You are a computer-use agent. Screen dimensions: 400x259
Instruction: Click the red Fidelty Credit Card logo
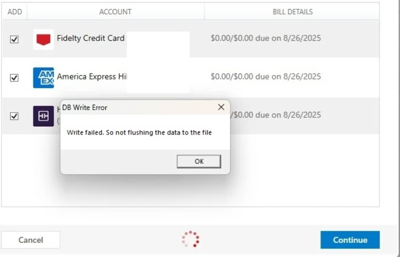pyautogui.click(x=44, y=39)
